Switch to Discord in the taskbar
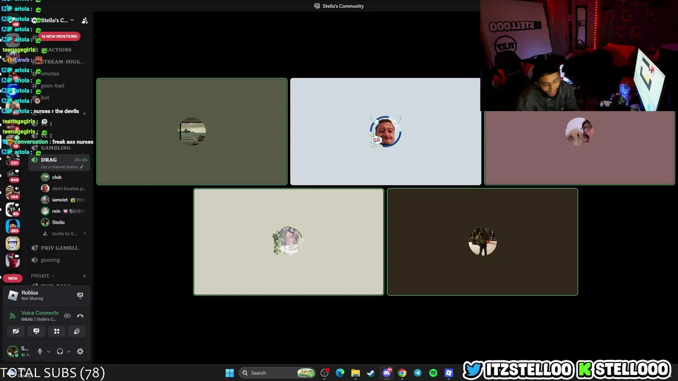This screenshot has width=678, height=381. [x=387, y=373]
